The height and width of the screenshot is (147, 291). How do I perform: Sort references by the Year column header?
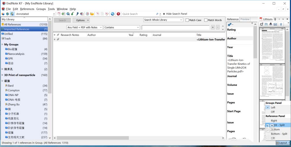click(131, 35)
